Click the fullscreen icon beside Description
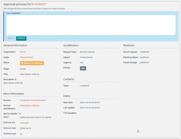 tap(16, 79)
